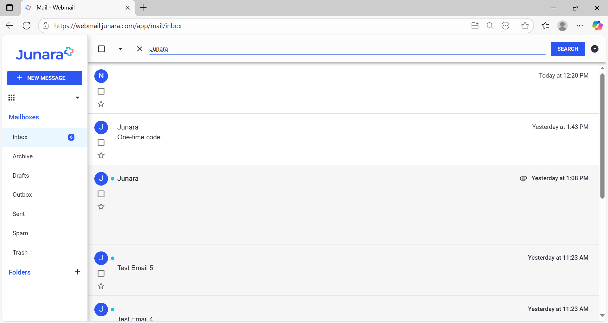The height and width of the screenshot is (323, 608).
Task: Toggle the select-all messages checkbox
Action: tap(101, 49)
